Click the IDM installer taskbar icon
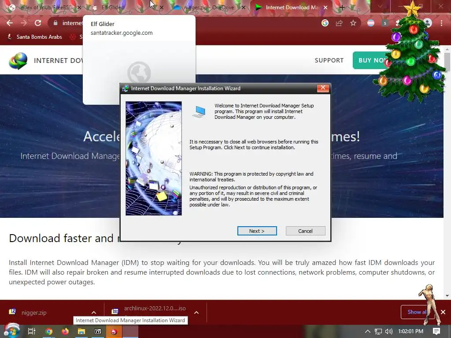The width and height of the screenshot is (451, 338). [114, 331]
